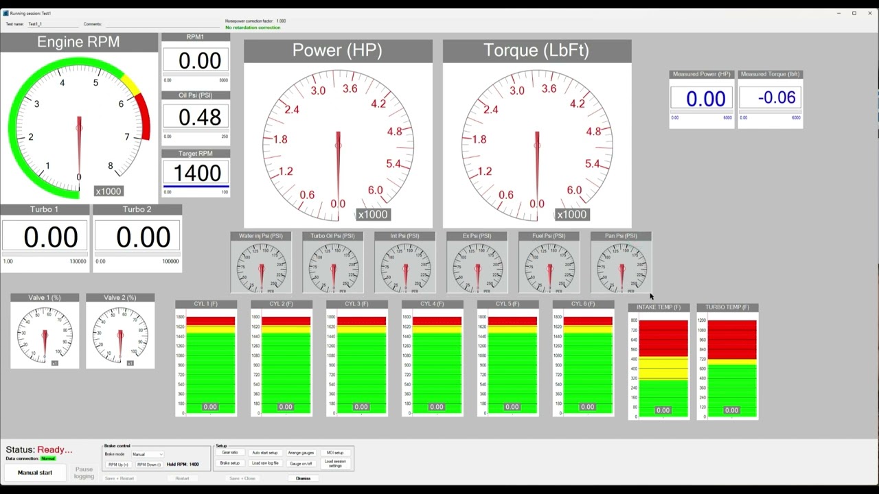Viewport: 879px width, 494px height.
Task: Click the Fuel Psi mini gauge
Action: pyautogui.click(x=549, y=267)
